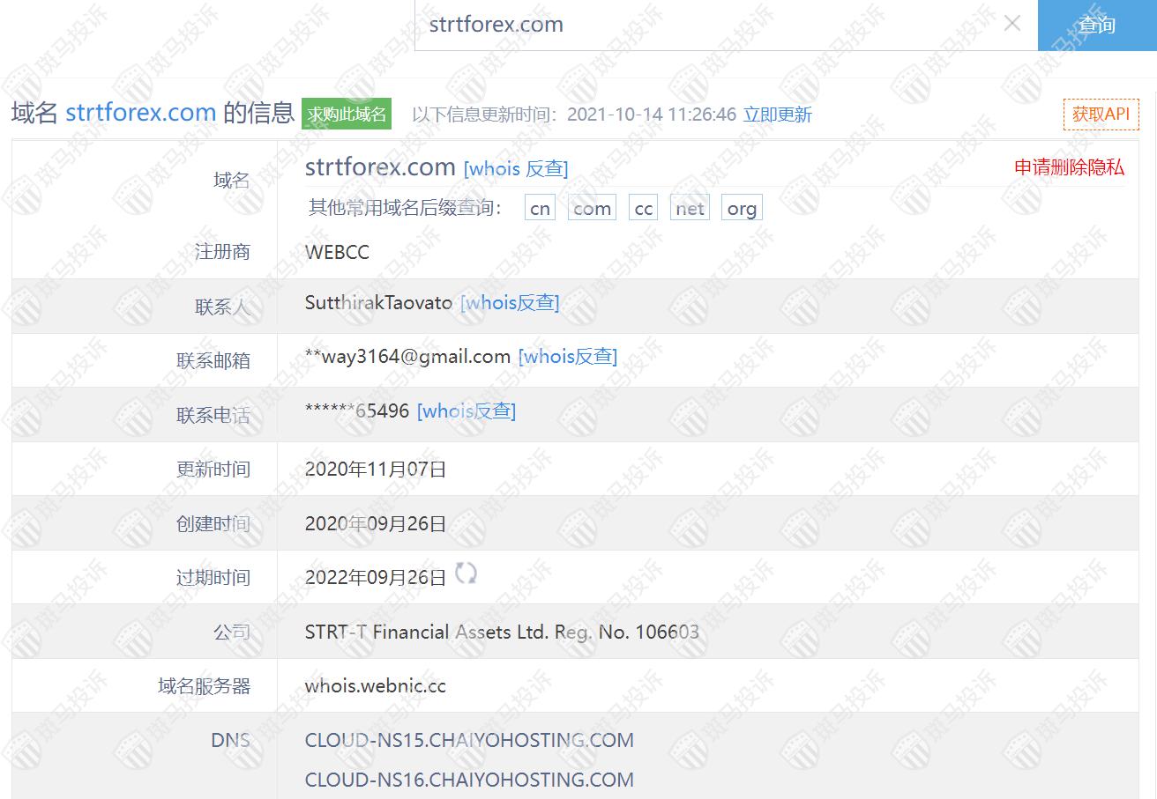Select the com domain suffix

(592, 209)
